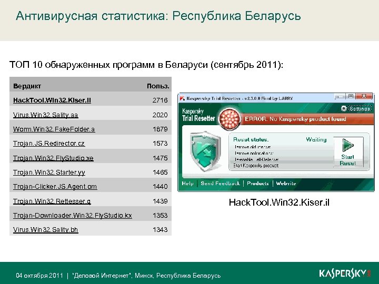Select the count value 1439
Viewport: 379px width, 284px height.
(x=160, y=201)
